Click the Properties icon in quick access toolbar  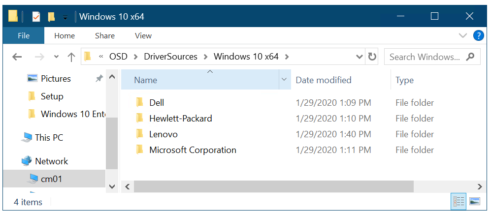(x=36, y=17)
